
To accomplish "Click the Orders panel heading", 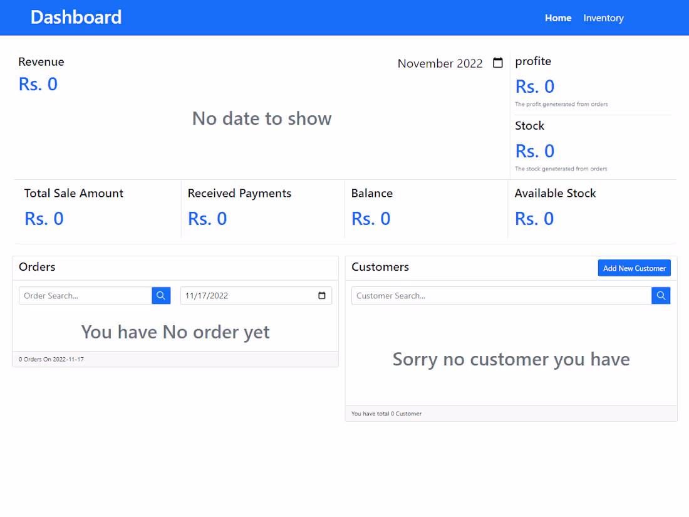I will coord(37,267).
